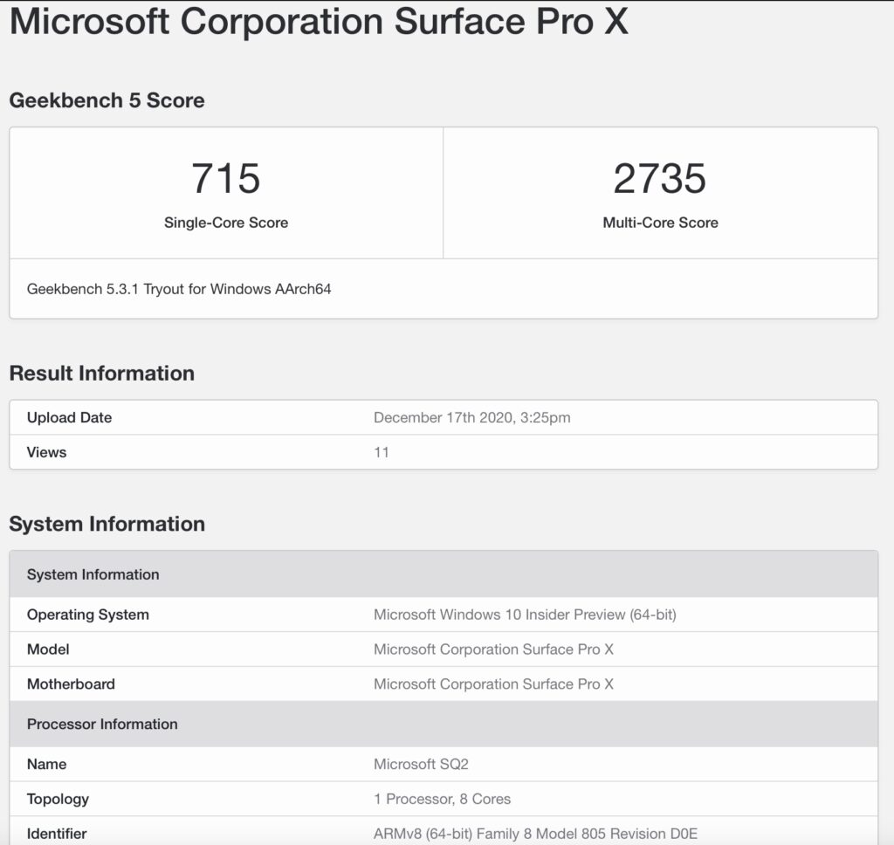Click the Multi-Core Score label
The width and height of the screenshot is (894, 845).
pos(660,223)
